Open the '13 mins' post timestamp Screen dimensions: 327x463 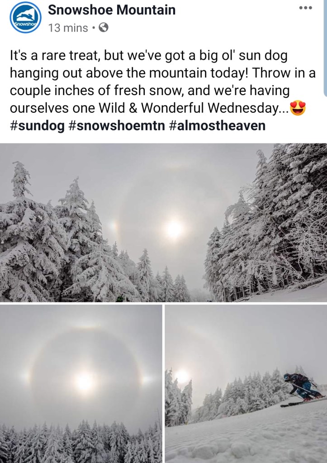68,28
